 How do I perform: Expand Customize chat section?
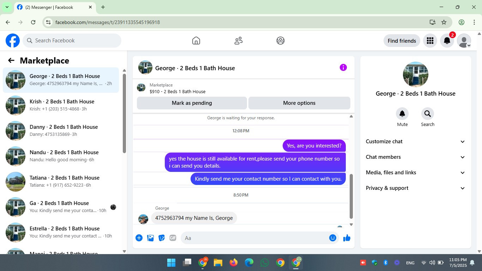[416, 141]
